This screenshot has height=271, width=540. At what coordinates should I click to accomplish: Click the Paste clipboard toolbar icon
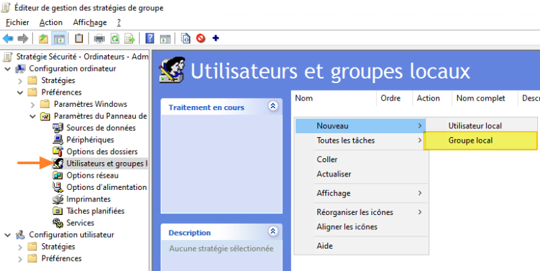[x=79, y=39]
